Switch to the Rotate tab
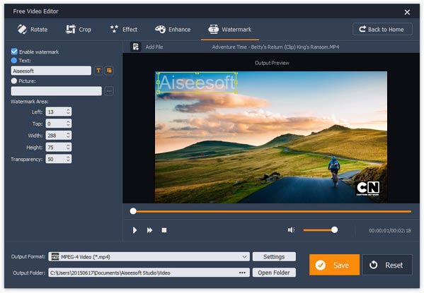The image size is (424, 293). coord(33,30)
